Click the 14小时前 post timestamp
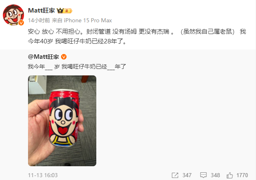Viewport: 256px width, 180px height. point(39,20)
